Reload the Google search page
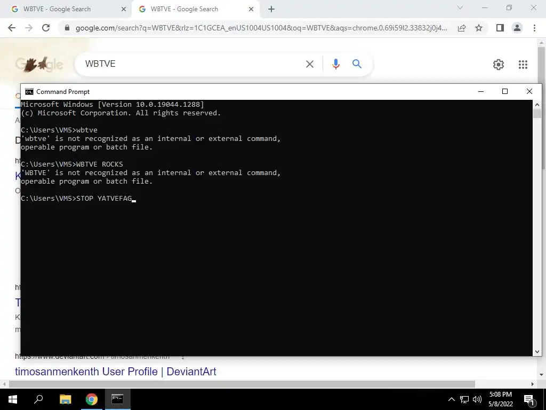 (46, 28)
